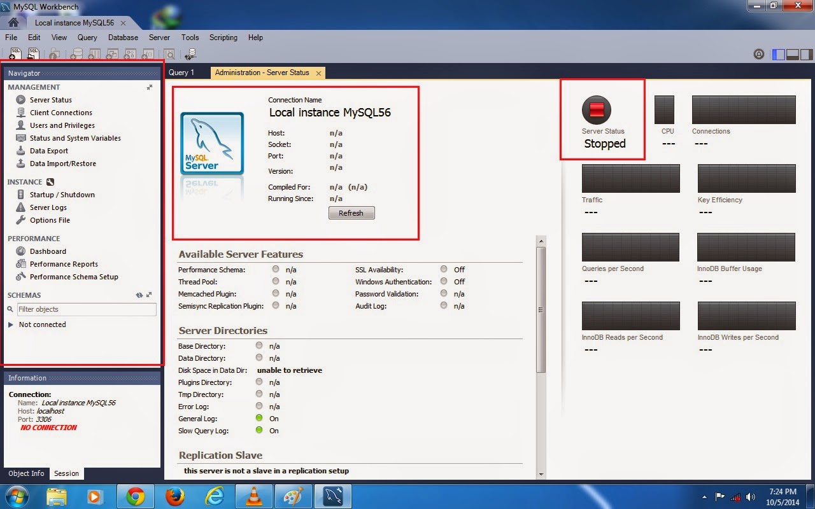Viewport: 815px width, 509px height.
Task: Open the File menu
Action: click(x=11, y=38)
